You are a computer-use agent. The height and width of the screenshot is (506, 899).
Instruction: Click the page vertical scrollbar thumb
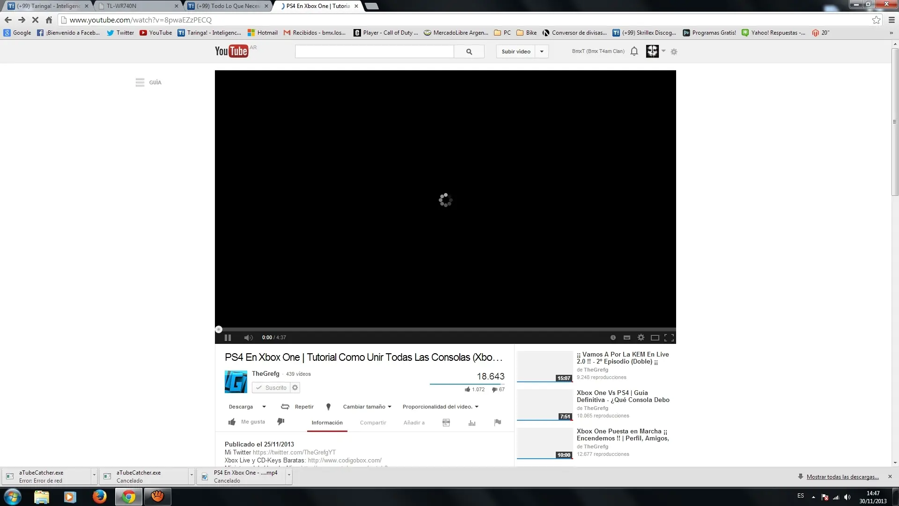coord(895,122)
